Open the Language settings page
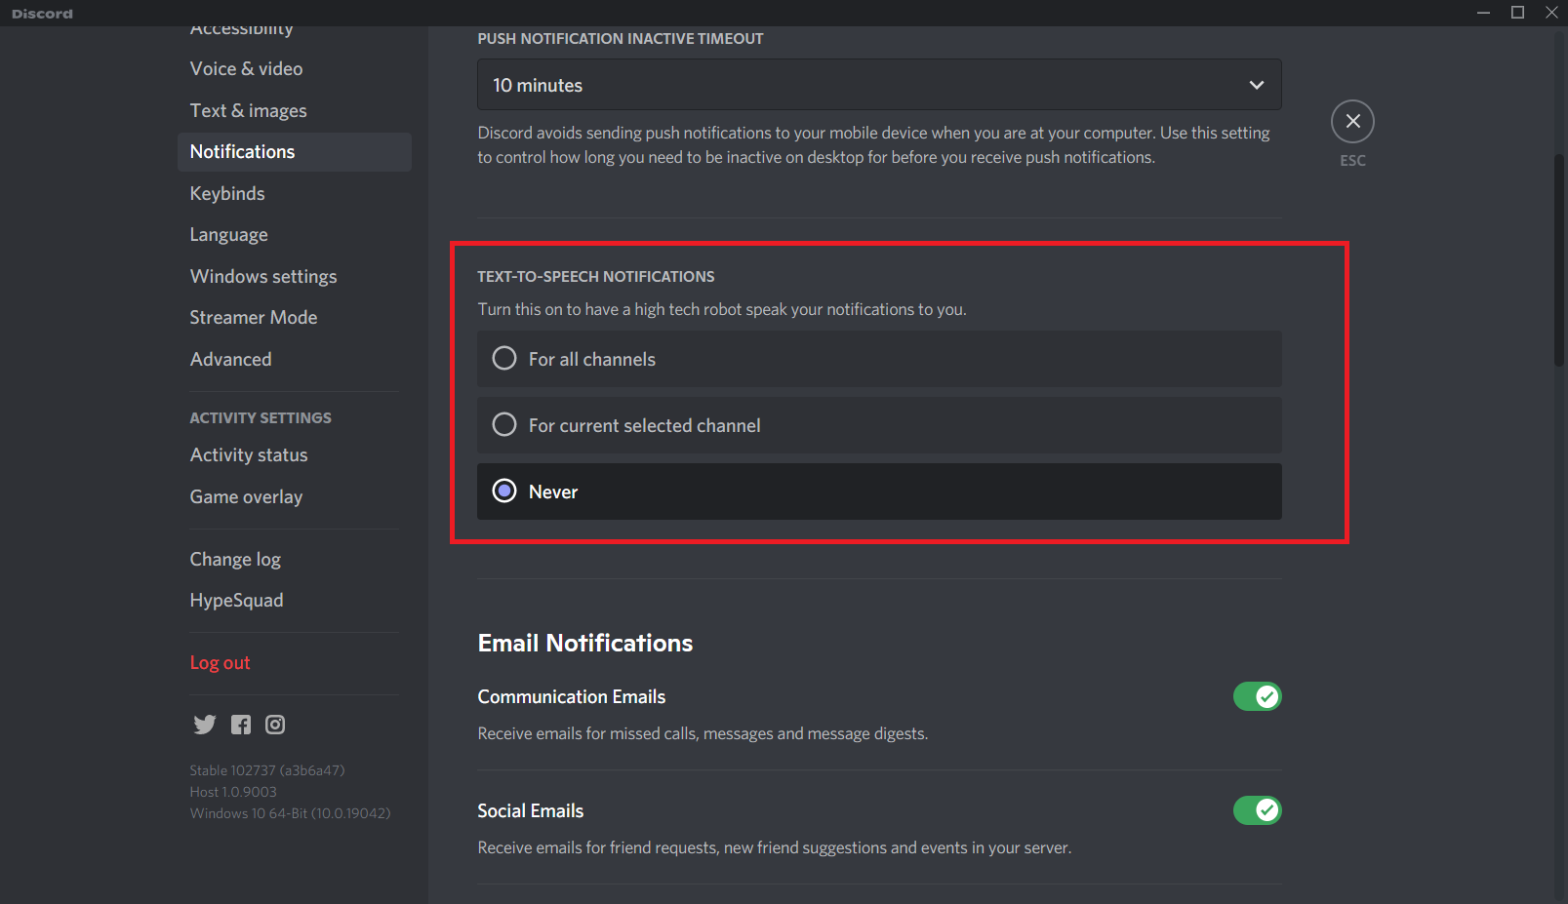 pyautogui.click(x=228, y=234)
